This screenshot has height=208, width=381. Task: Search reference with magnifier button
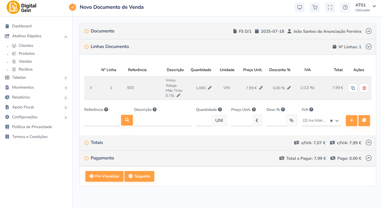pos(127,120)
